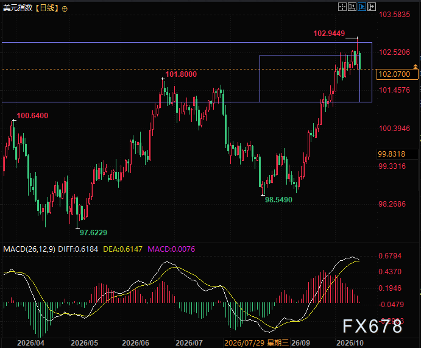Viewport: 421px width, 348px height.
Task: Click the peak label 100.6400
Action: (32, 116)
